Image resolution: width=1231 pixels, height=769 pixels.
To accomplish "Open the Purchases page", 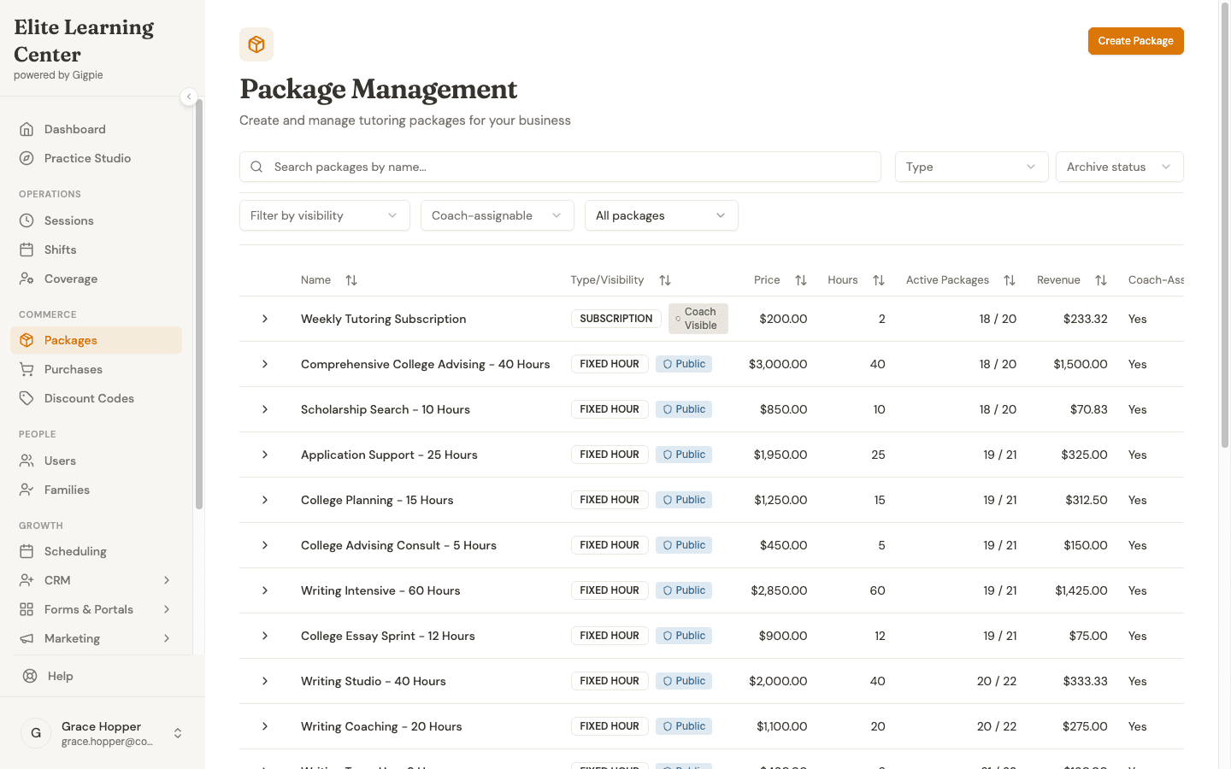I will point(96,369).
